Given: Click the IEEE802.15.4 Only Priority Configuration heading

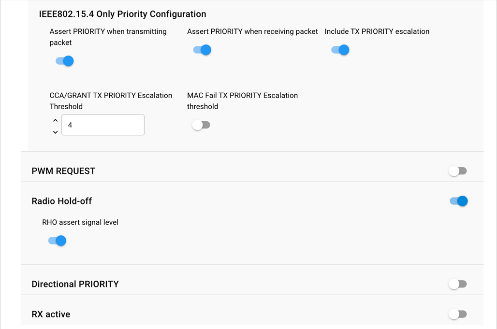Looking at the screenshot, I should pyautogui.click(x=122, y=14).
